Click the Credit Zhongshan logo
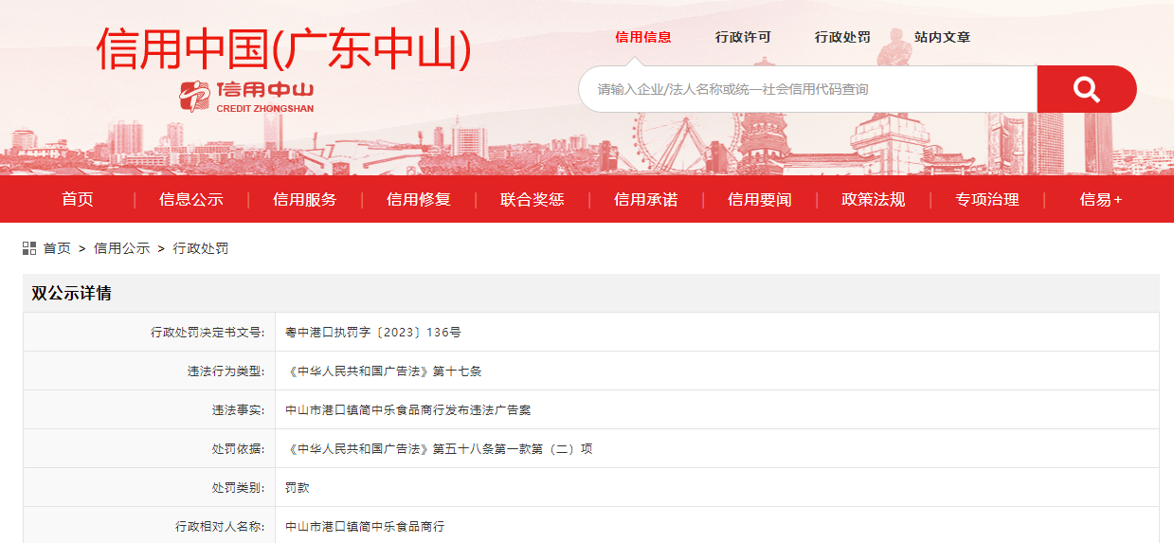Viewport: 1174px width, 543px height. pos(246,96)
